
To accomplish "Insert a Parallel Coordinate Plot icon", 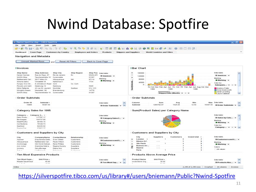I will (156, 48).
